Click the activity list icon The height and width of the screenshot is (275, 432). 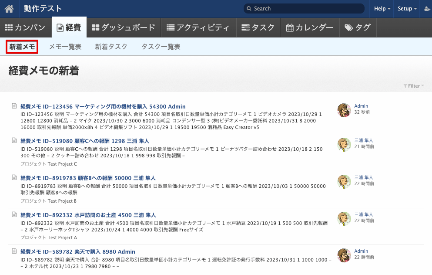click(171, 27)
